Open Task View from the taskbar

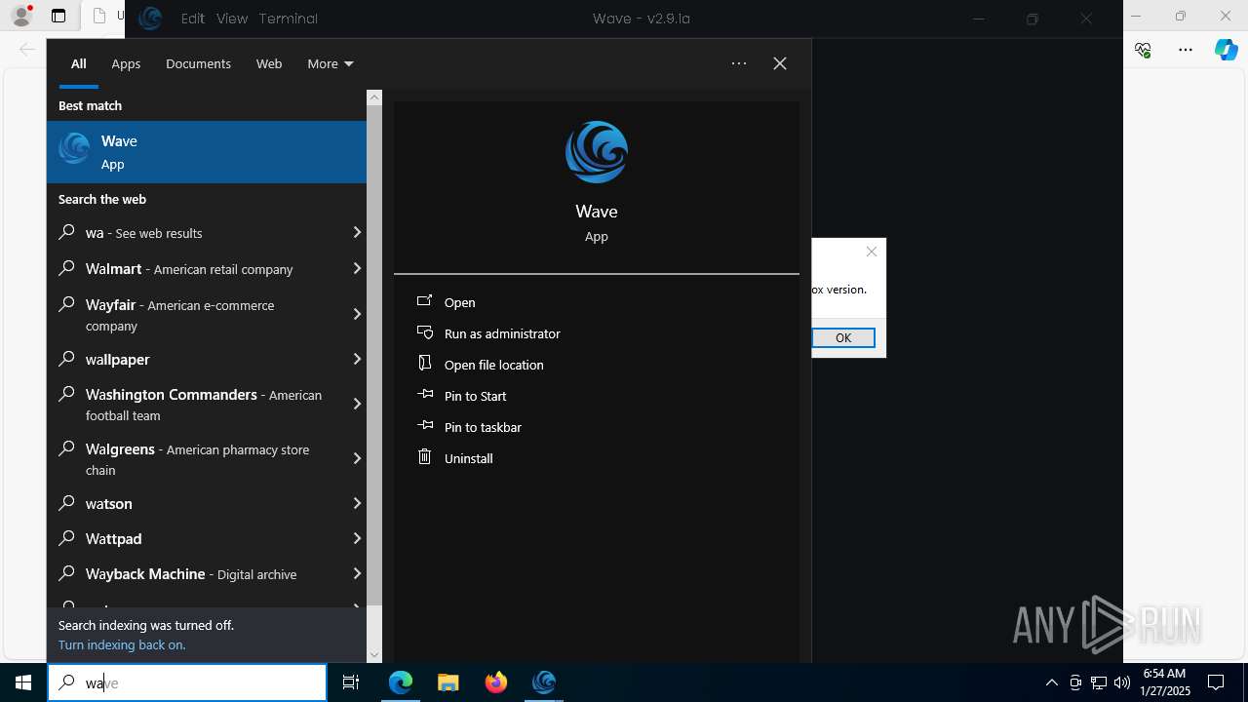[351, 682]
